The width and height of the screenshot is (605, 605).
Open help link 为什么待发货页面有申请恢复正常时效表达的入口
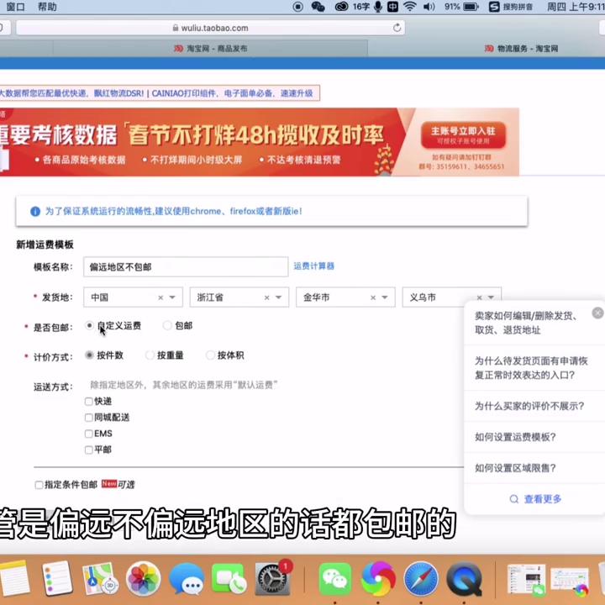click(x=531, y=368)
